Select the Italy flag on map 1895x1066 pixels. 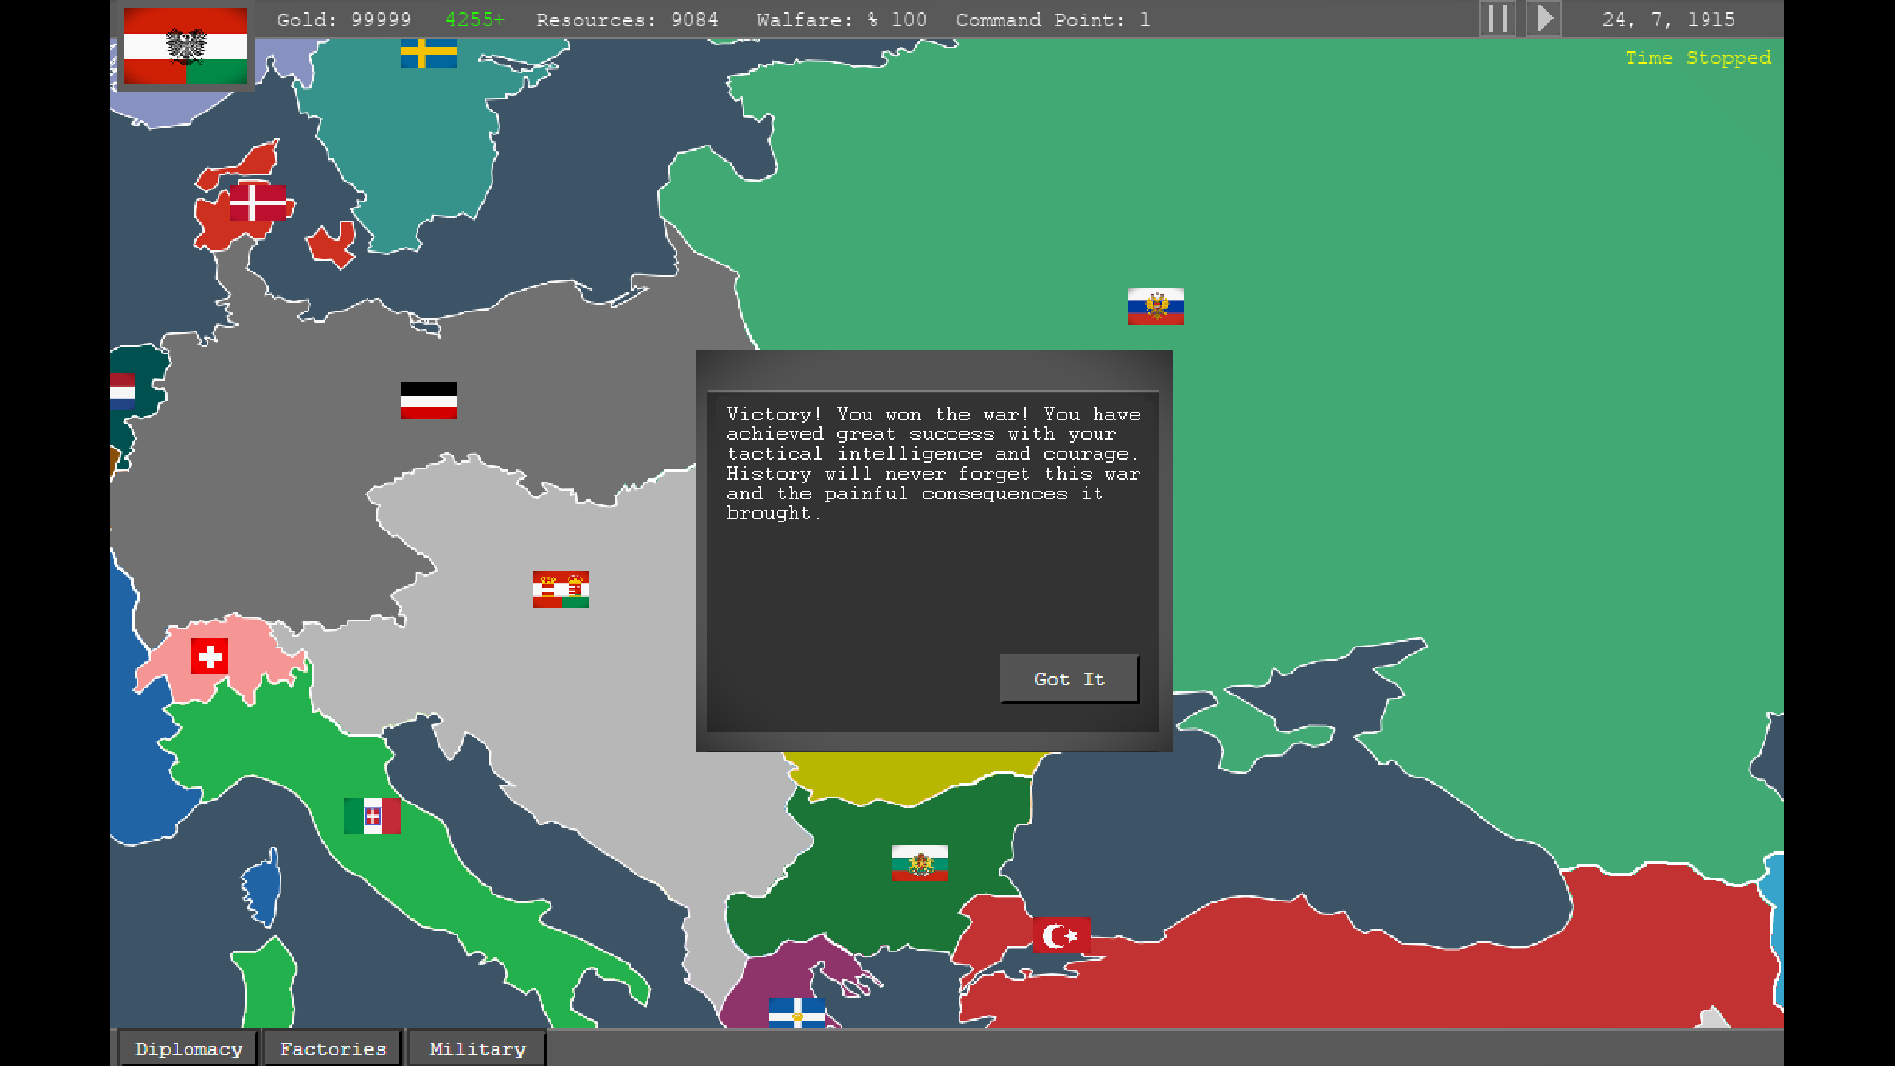tap(372, 815)
